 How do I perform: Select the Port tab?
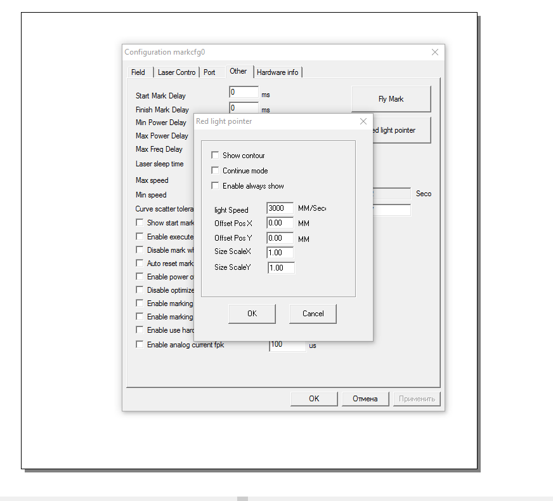209,72
